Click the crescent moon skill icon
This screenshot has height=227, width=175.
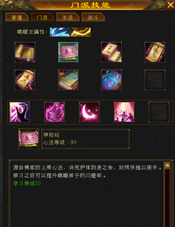pyautogui.click(x=89, y=112)
